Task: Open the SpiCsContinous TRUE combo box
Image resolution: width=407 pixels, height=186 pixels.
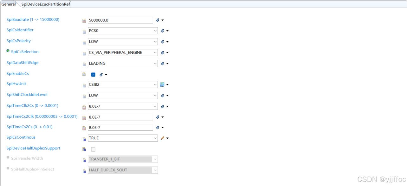Action: [123, 138]
